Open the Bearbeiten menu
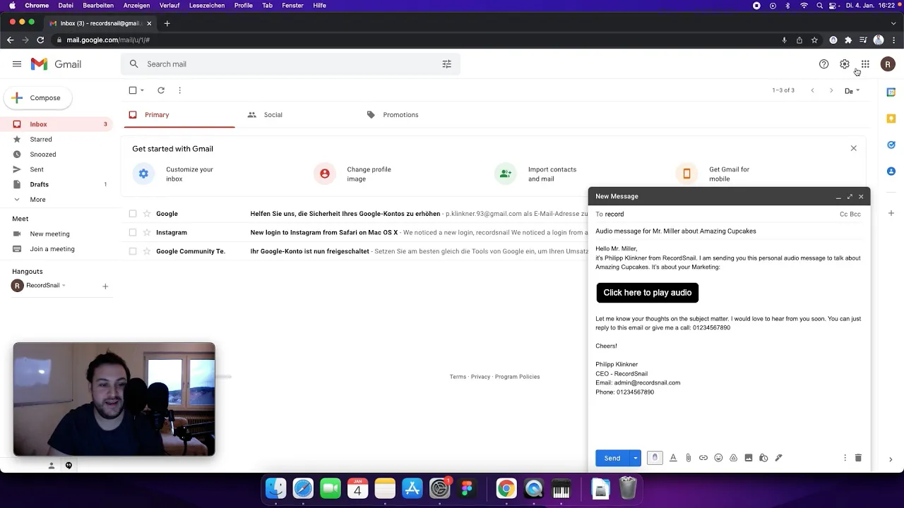This screenshot has width=904, height=508. pyautogui.click(x=98, y=6)
